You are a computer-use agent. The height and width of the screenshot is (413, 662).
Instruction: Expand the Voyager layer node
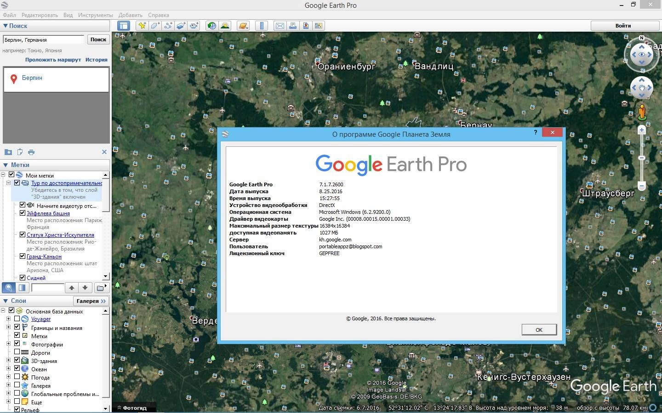tap(8, 318)
